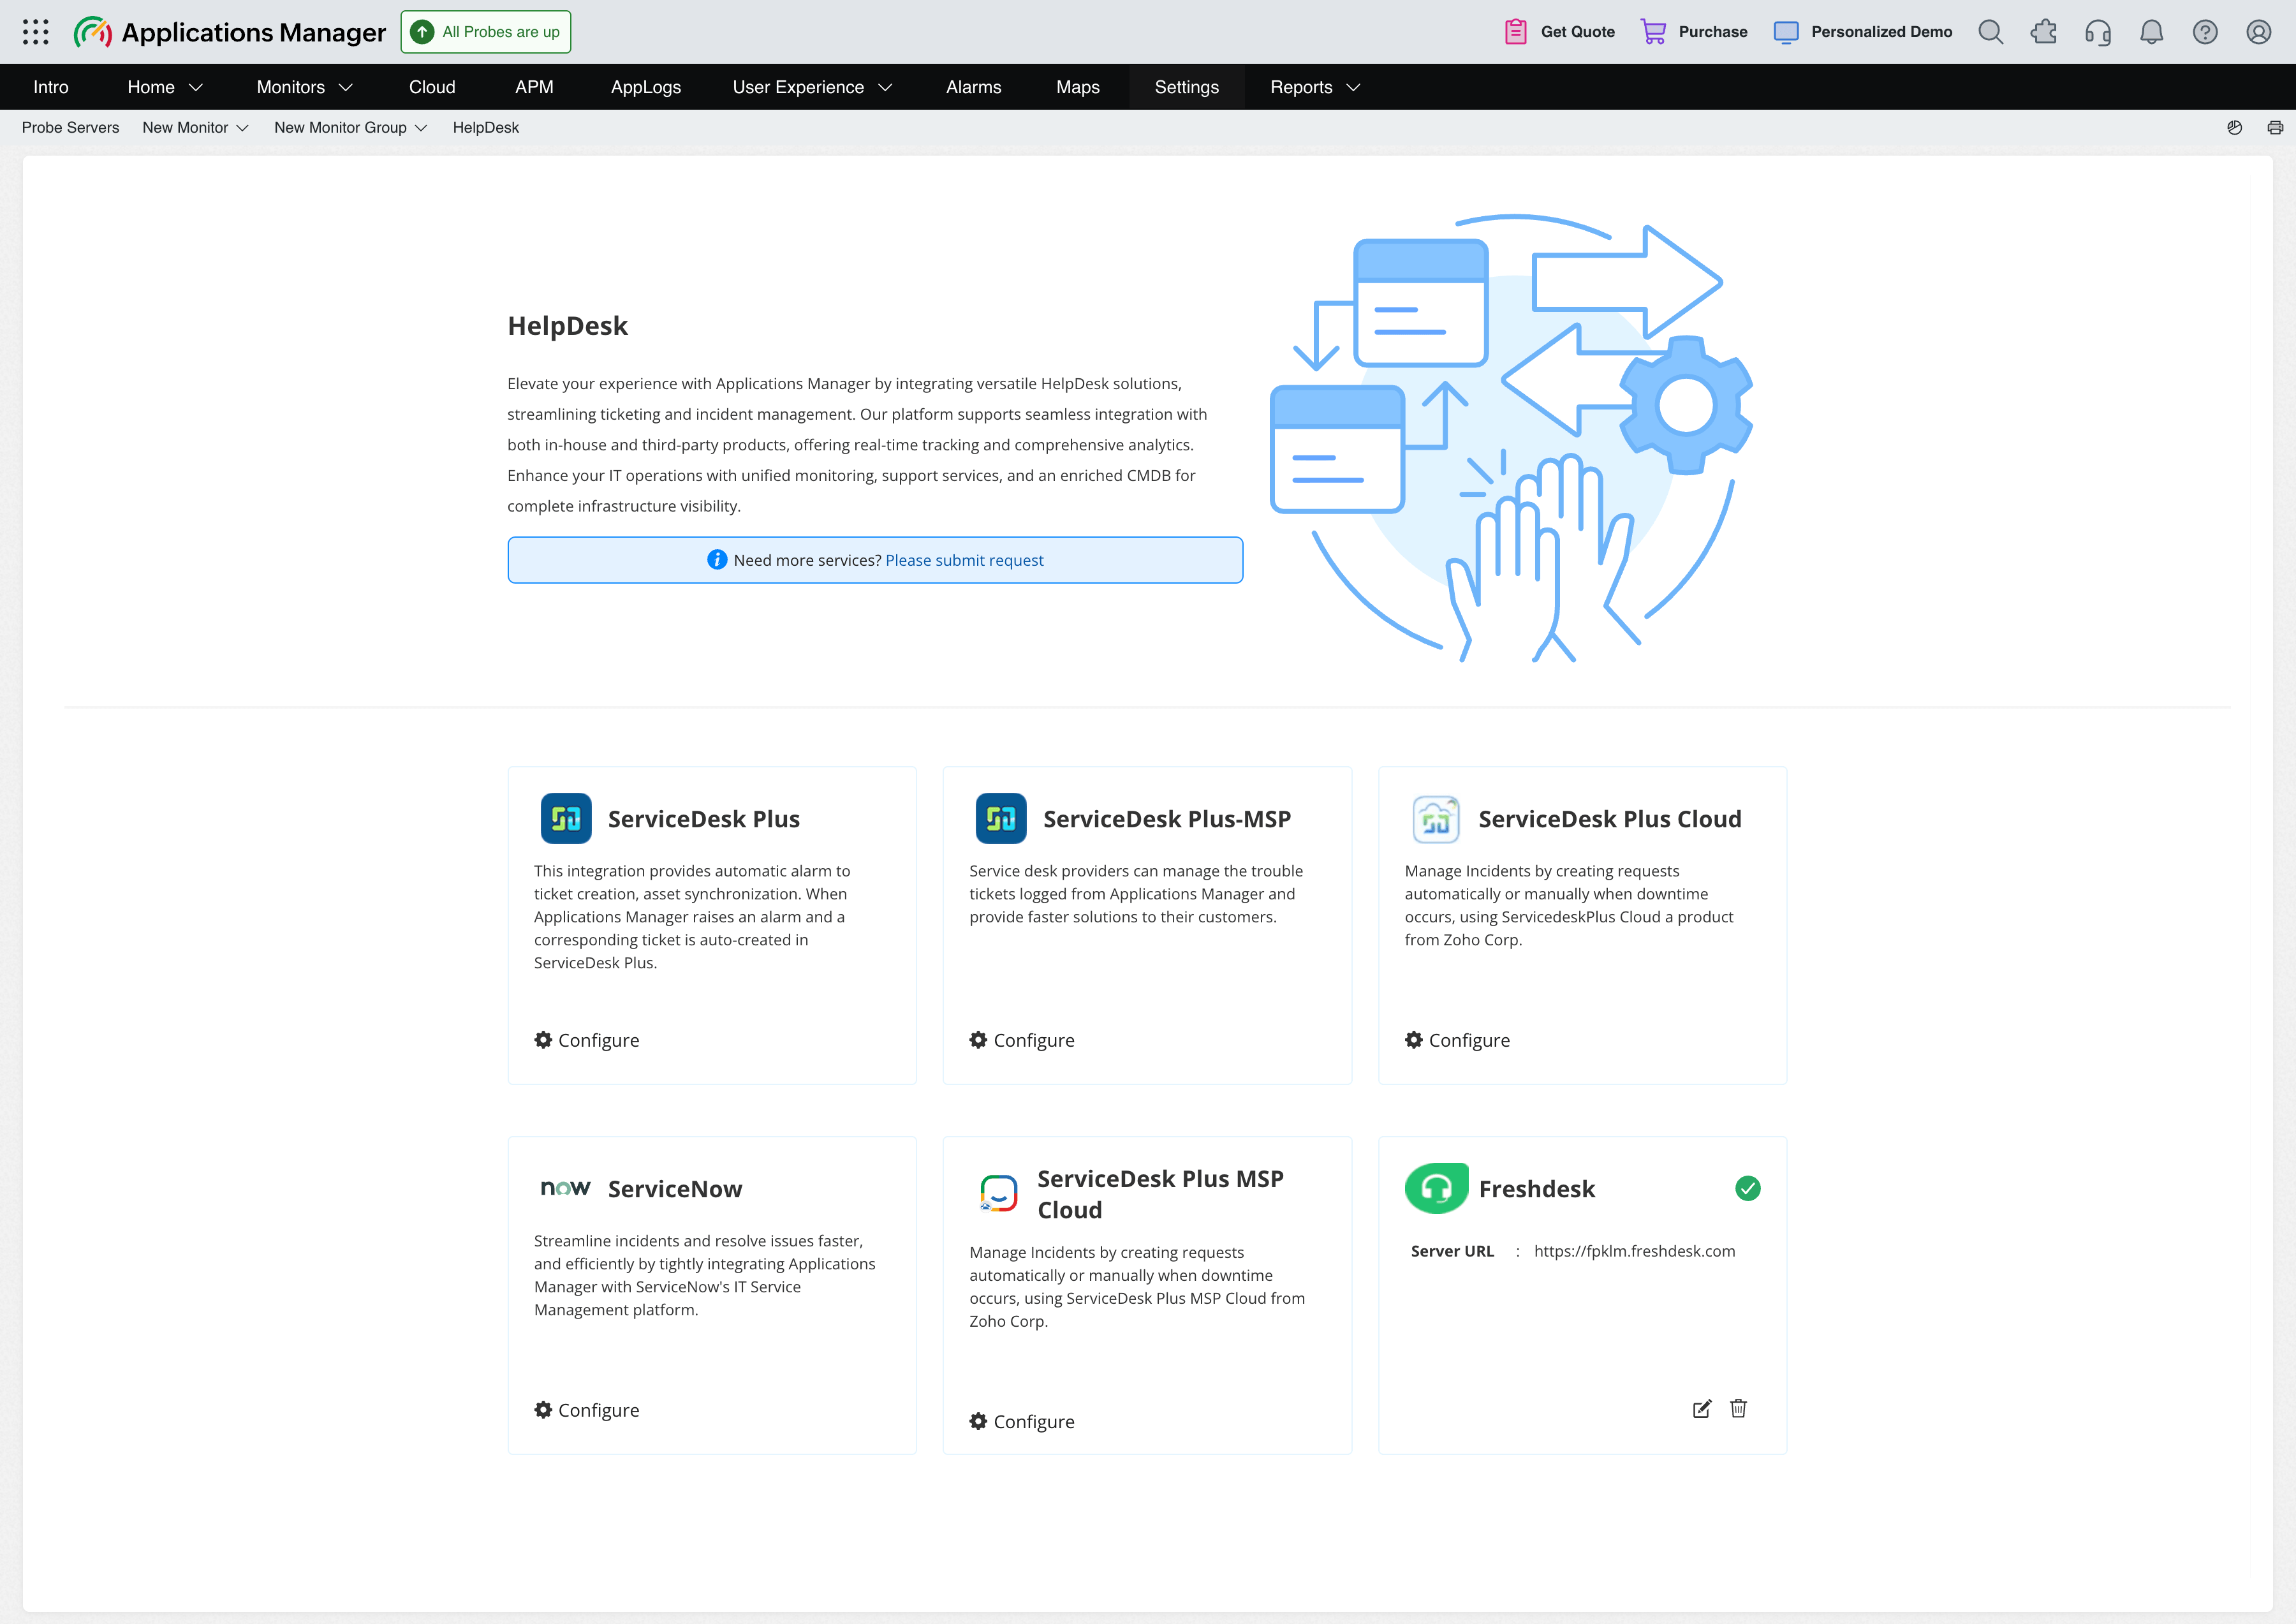The width and height of the screenshot is (2296, 1624).
Task: Click the green Freshdesk configured checkmark
Action: pyautogui.click(x=1748, y=1188)
